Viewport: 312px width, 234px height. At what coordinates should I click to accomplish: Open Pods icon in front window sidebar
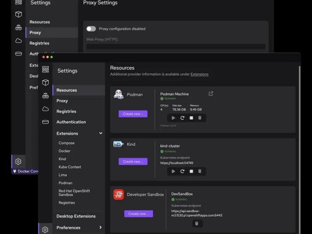[x=45, y=96]
